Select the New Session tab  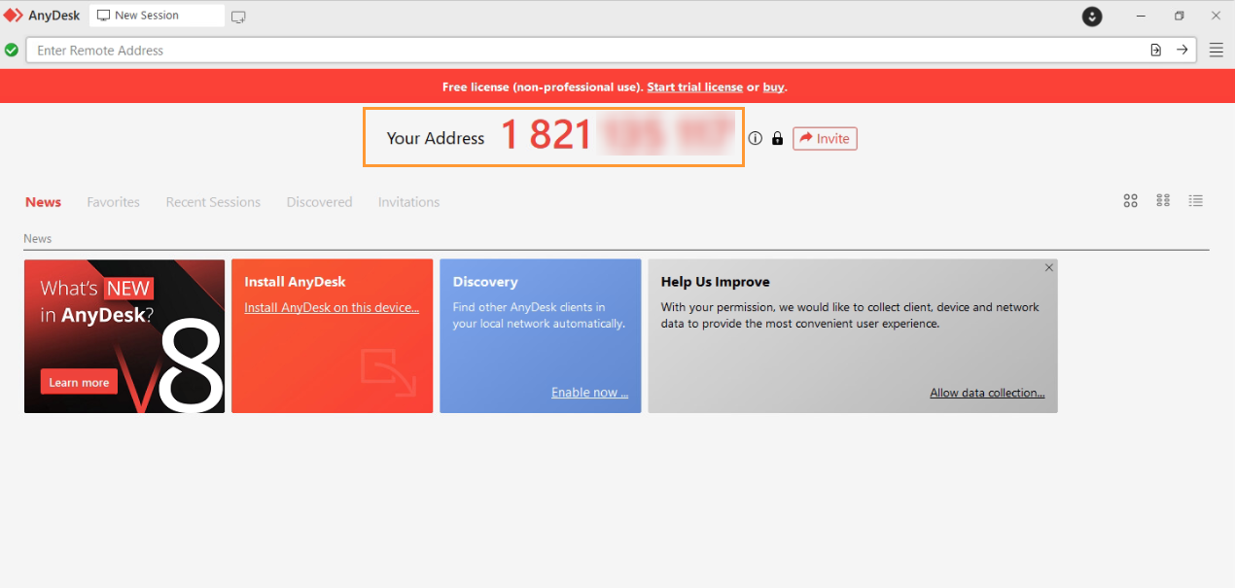(x=146, y=16)
